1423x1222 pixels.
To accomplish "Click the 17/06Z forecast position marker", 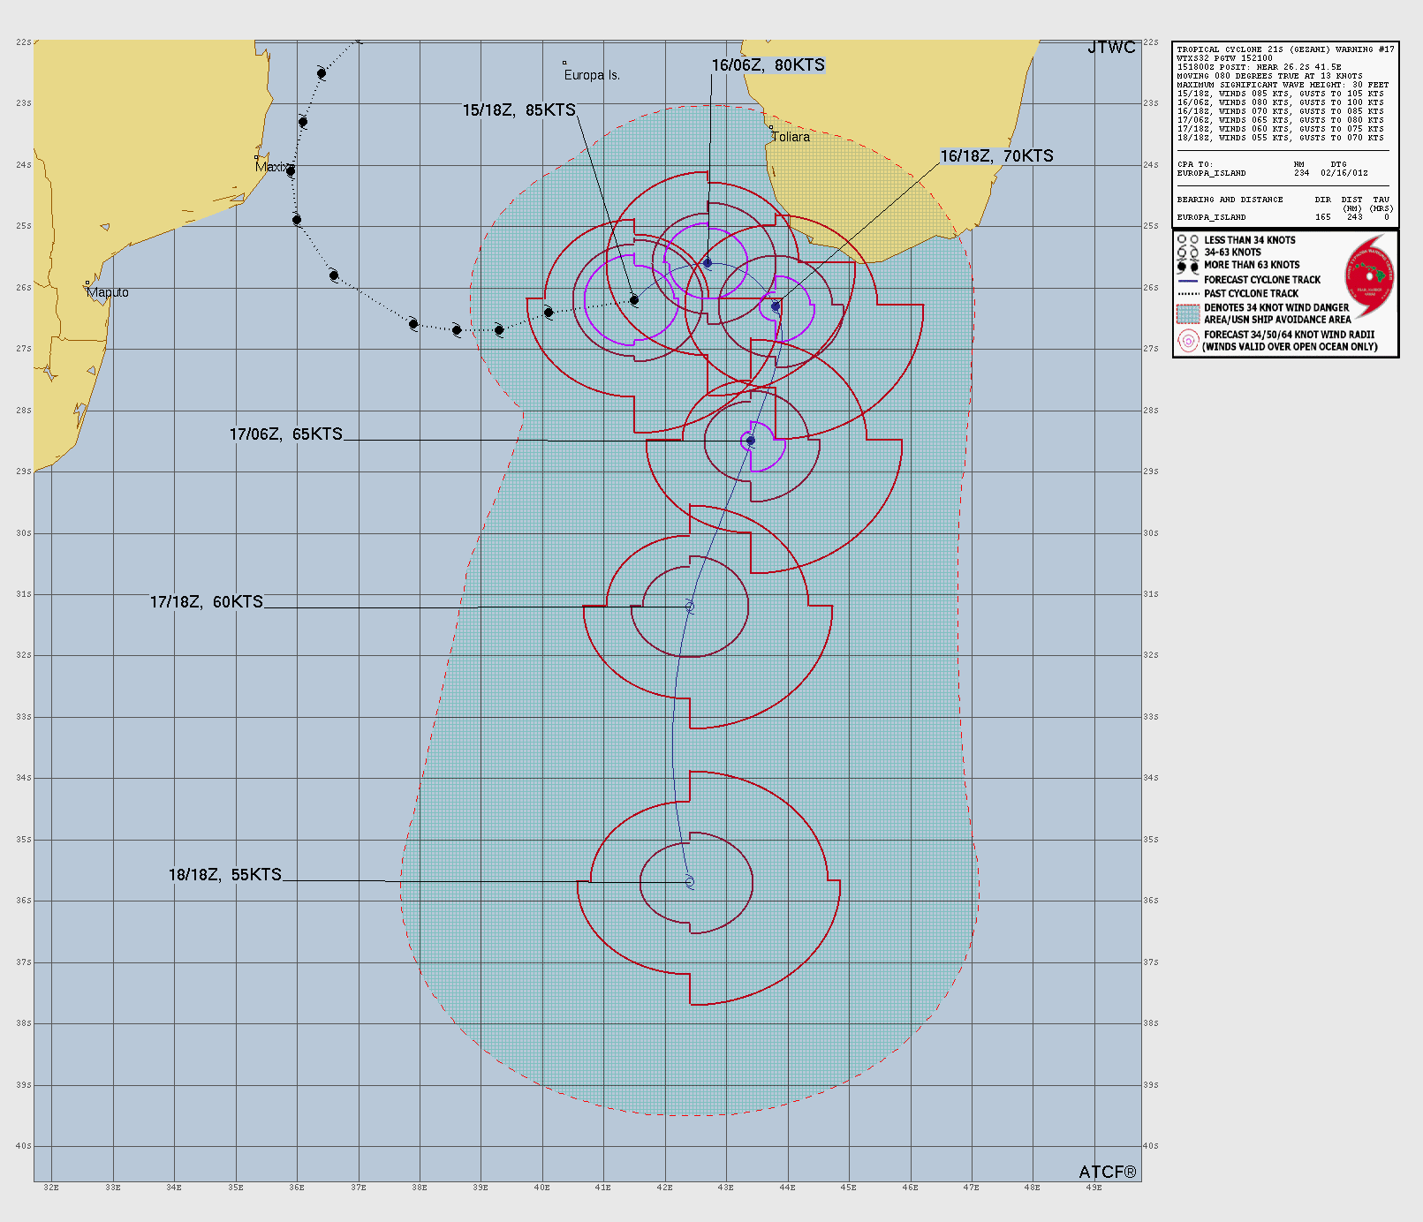I will (751, 441).
